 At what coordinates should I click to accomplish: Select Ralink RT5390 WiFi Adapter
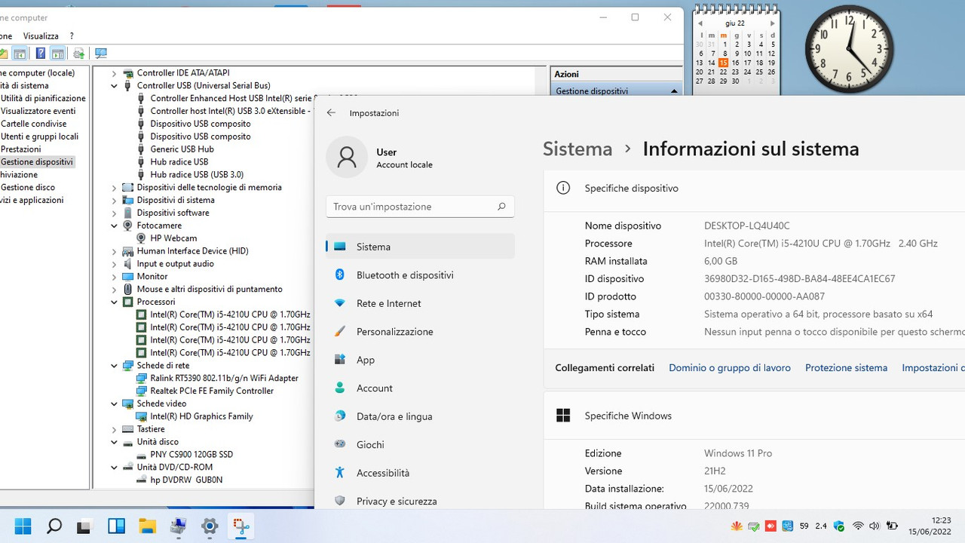click(x=224, y=378)
